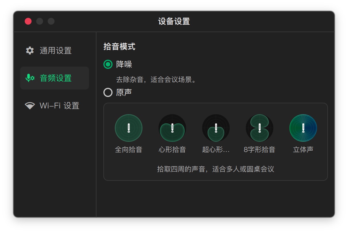Click the truncated 超心形… label
Screen dimensions: 348x233
(x=216, y=149)
